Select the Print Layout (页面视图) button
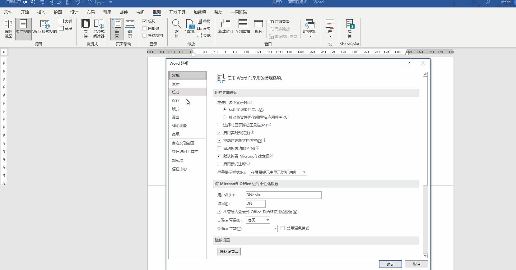The height and width of the screenshot is (270, 516). 23,29
